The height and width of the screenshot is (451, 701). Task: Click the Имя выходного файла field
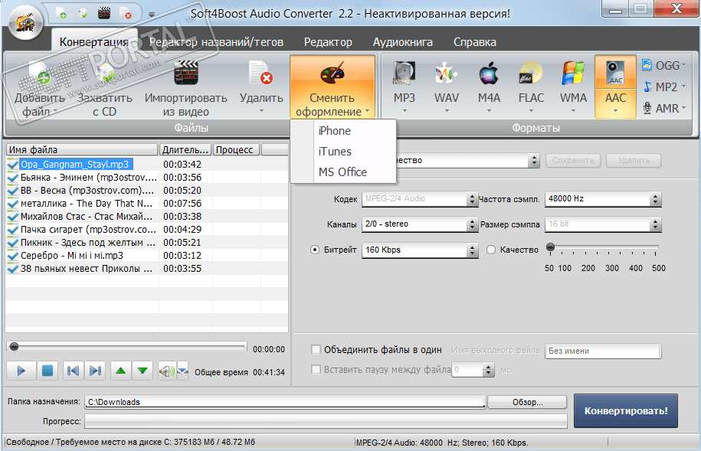pos(603,351)
